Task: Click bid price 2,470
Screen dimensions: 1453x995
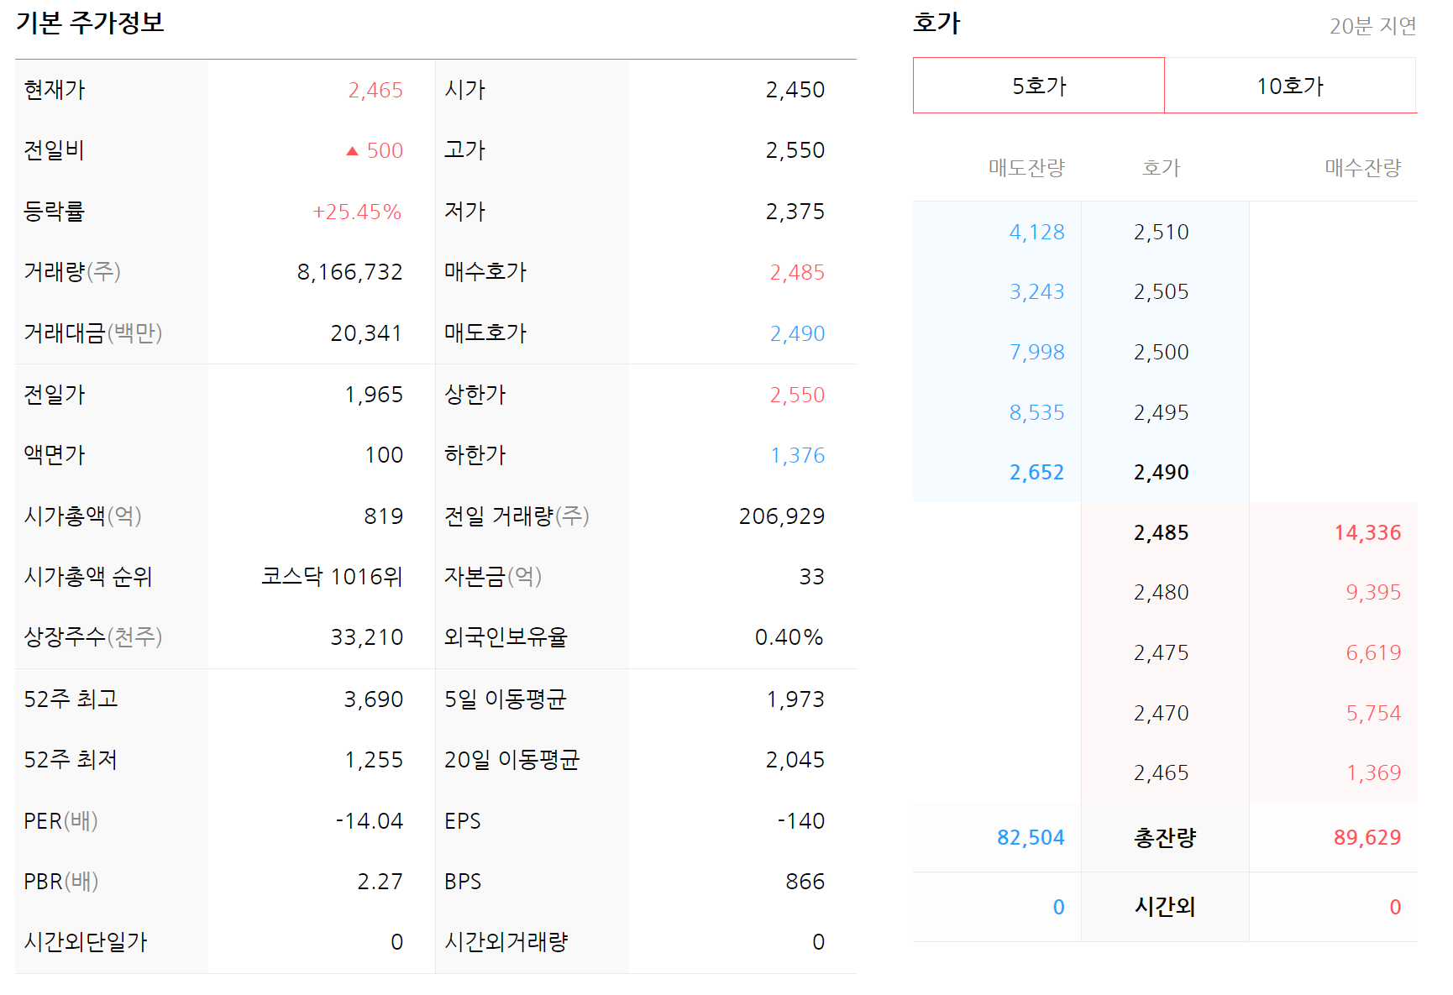Action: tap(1162, 714)
